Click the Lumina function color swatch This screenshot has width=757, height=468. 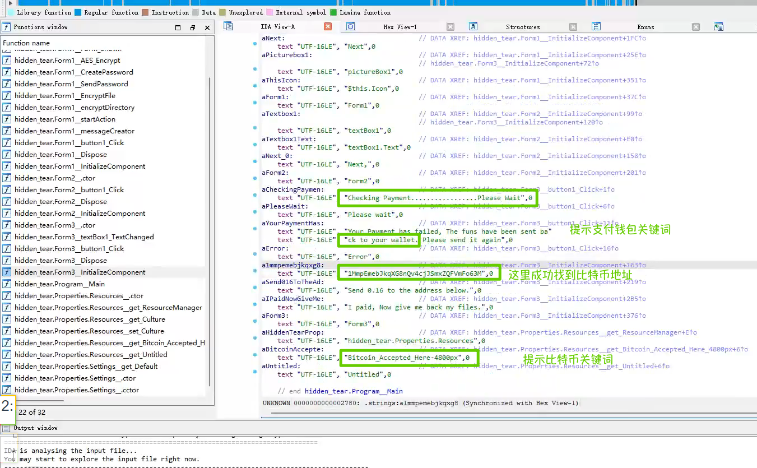(334, 12)
